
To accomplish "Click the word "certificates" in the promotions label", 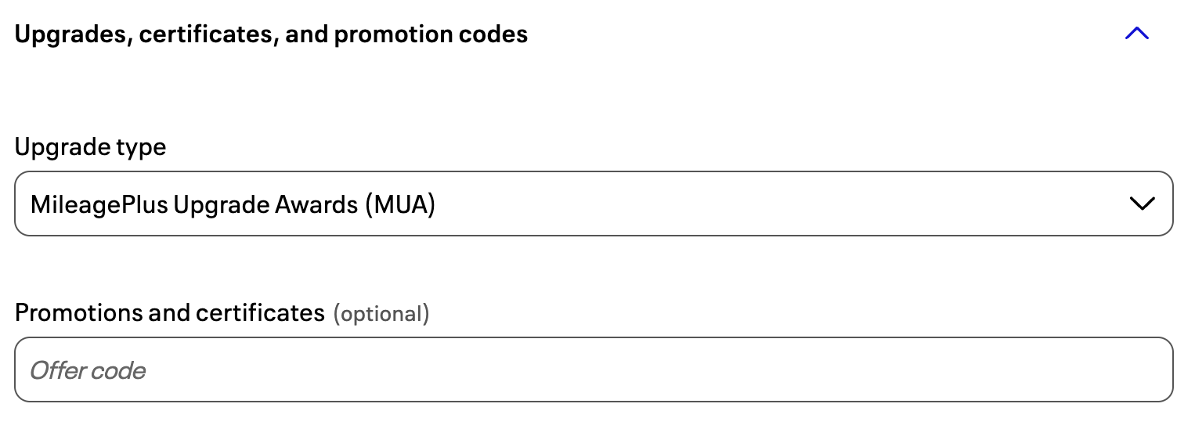I will [259, 313].
